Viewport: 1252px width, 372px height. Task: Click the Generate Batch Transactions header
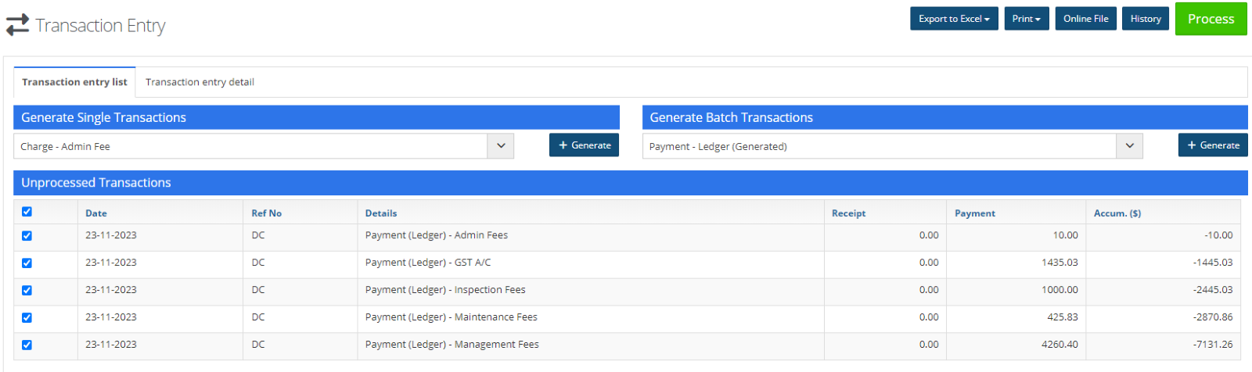tap(945, 117)
